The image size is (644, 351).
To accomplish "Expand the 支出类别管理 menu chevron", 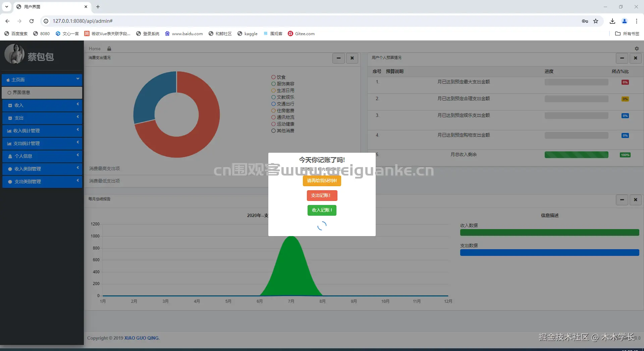I will click(77, 181).
